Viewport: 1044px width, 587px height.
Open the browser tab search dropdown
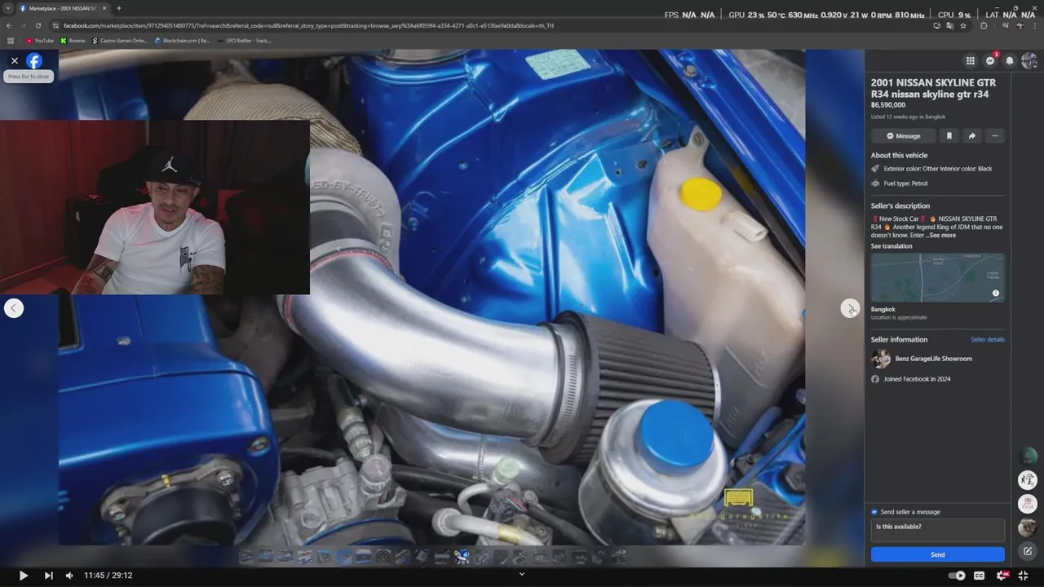pyautogui.click(x=8, y=8)
